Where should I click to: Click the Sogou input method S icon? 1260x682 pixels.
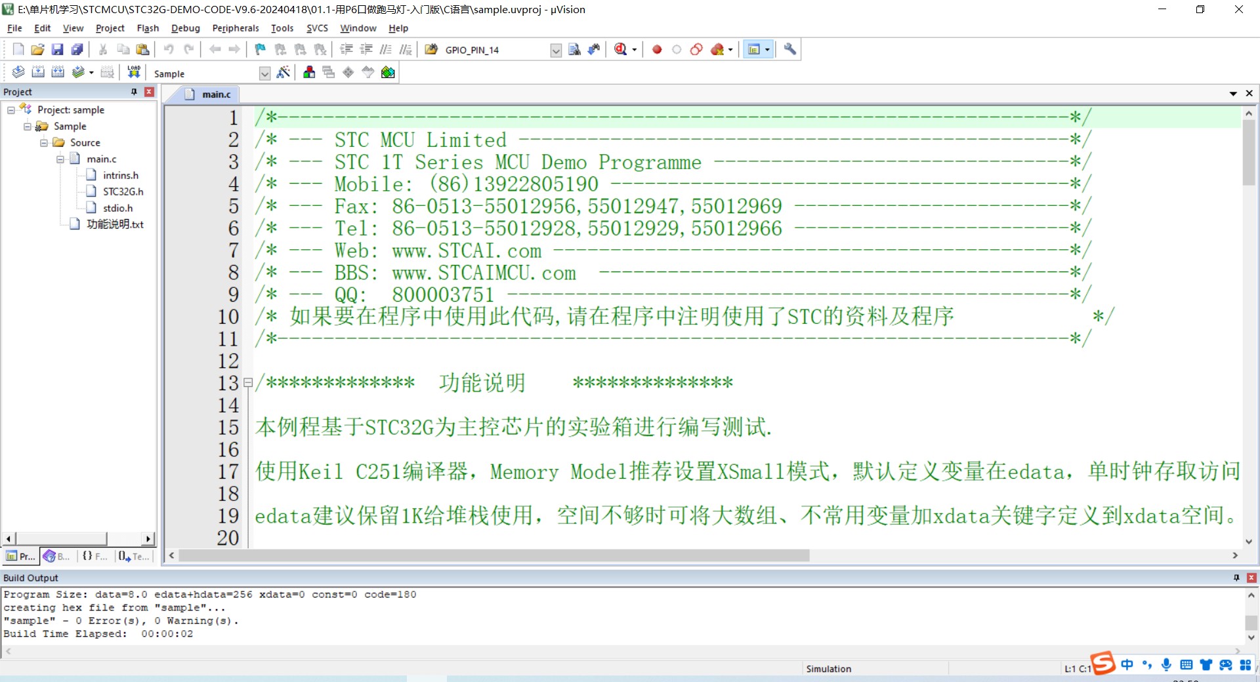tap(1102, 663)
